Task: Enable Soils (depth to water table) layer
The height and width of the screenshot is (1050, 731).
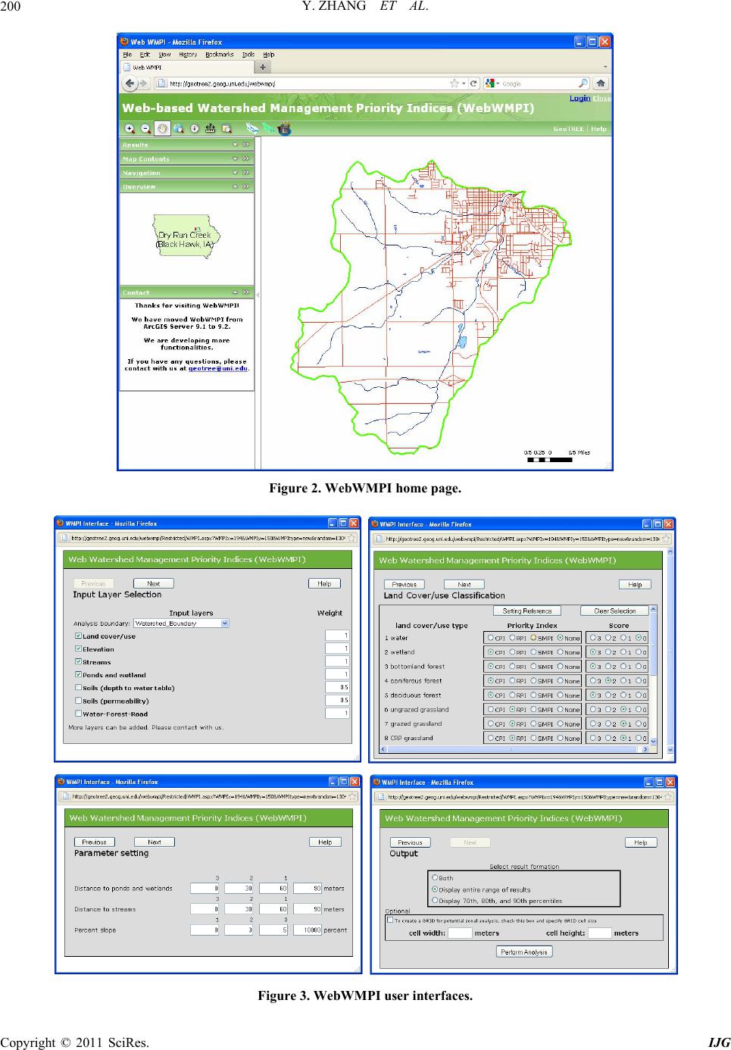Action: [x=78, y=688]
